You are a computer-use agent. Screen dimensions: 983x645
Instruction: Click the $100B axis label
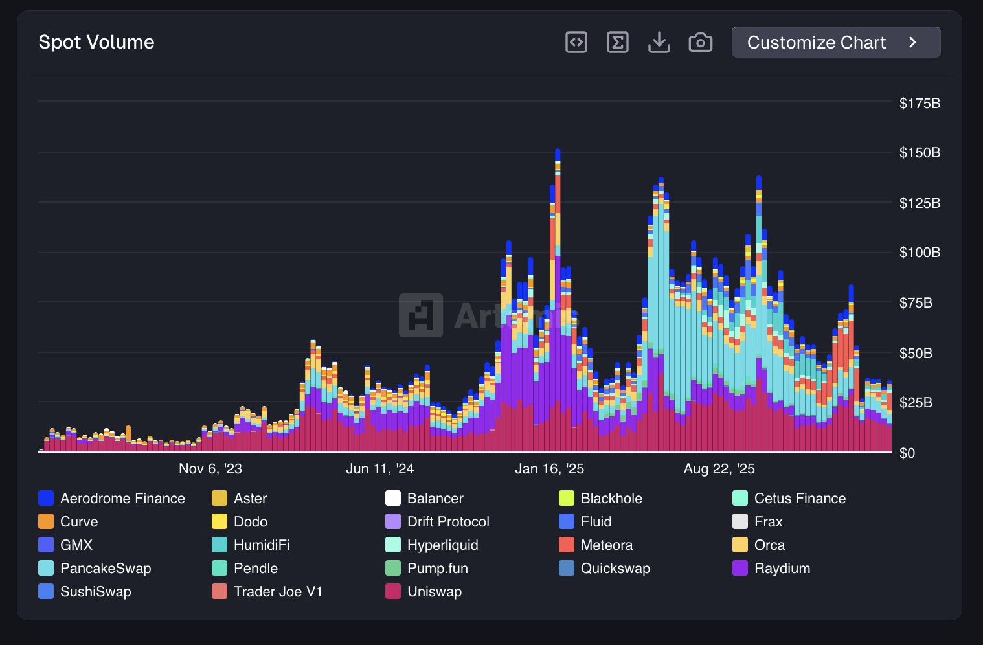pos(920,252)
